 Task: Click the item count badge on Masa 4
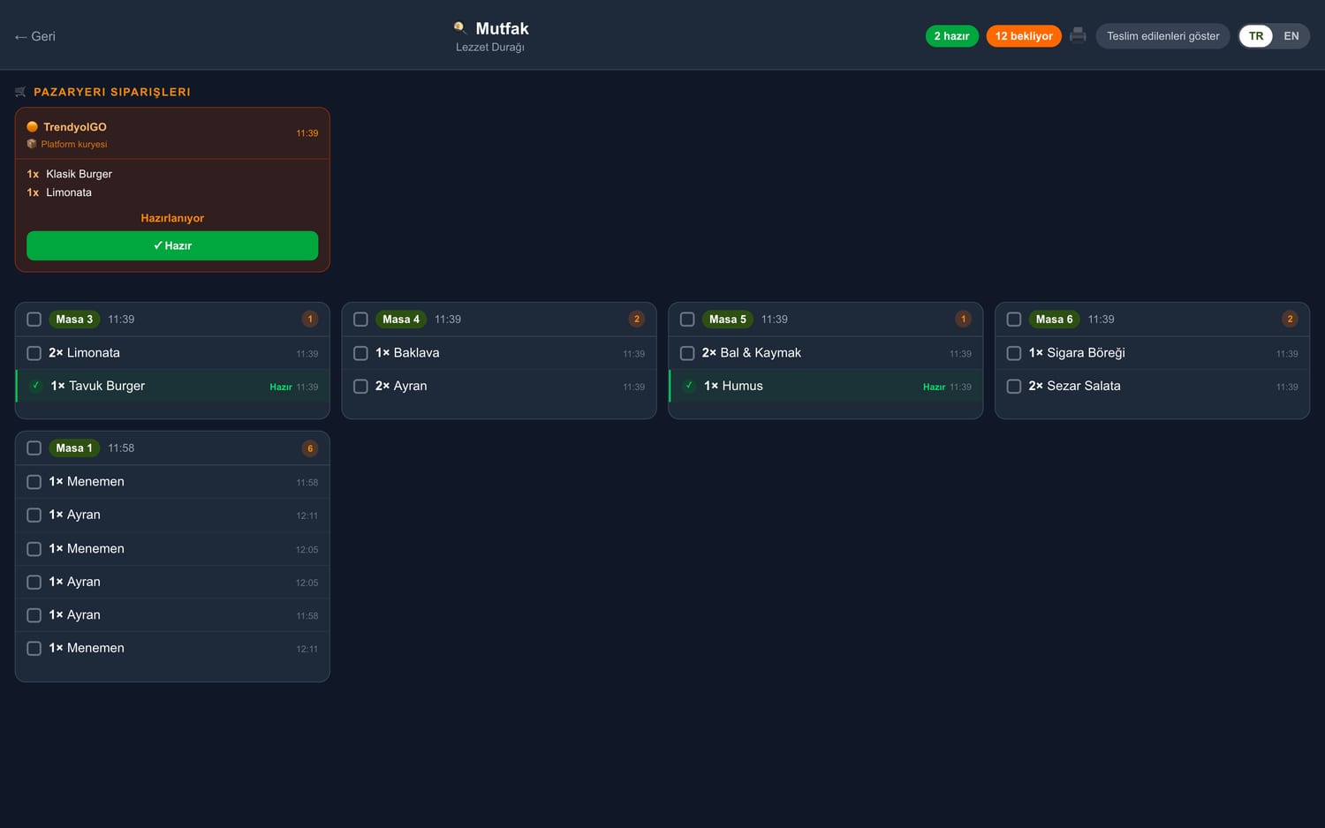point(637,320)
